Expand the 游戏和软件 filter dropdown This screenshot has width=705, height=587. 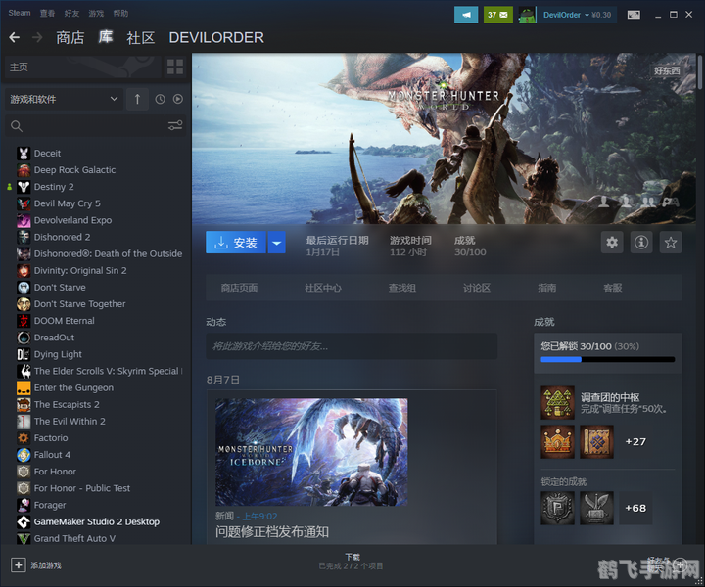click(63, 99)
